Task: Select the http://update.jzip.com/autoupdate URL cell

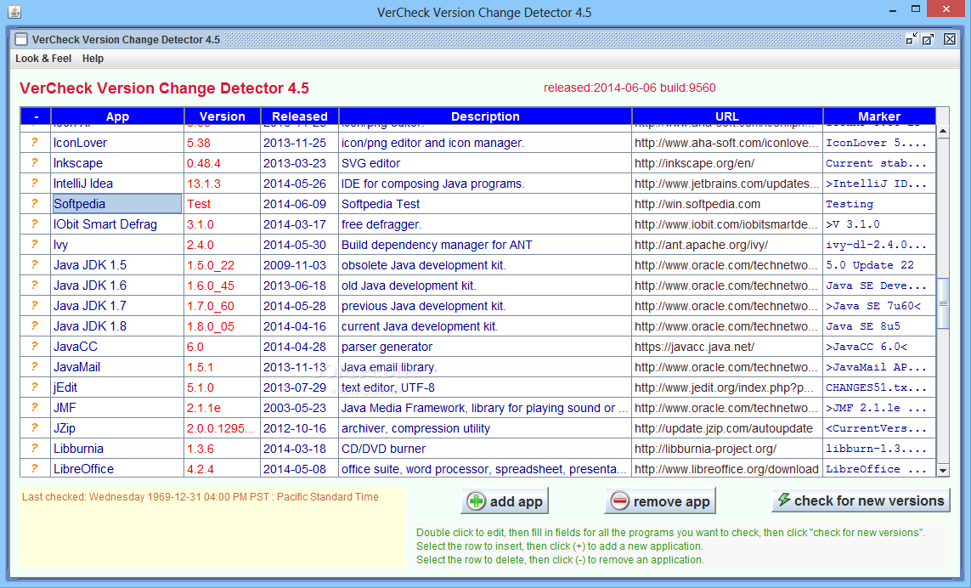Action: tap(727, 428)
